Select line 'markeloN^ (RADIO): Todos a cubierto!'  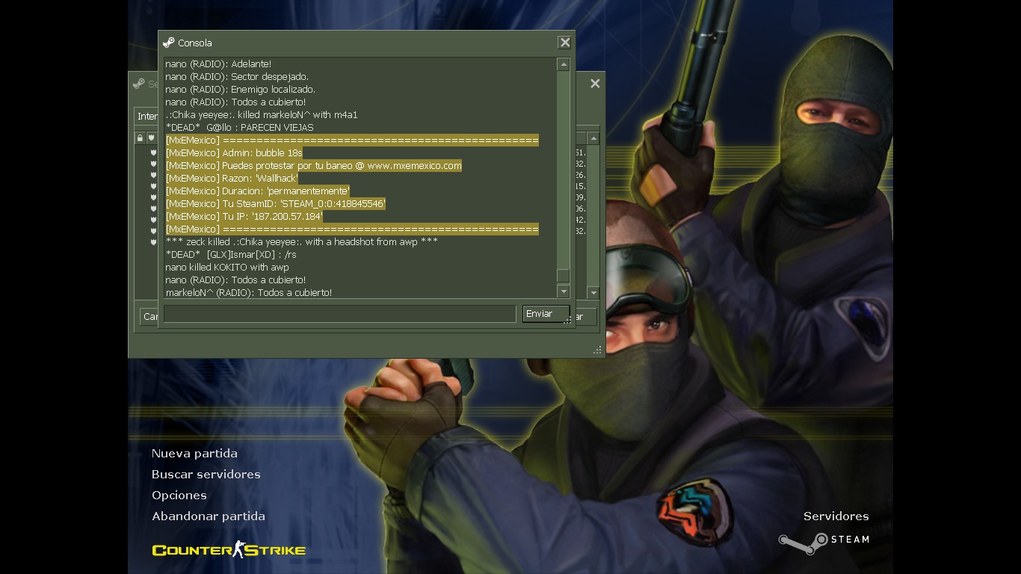(249, 293)
